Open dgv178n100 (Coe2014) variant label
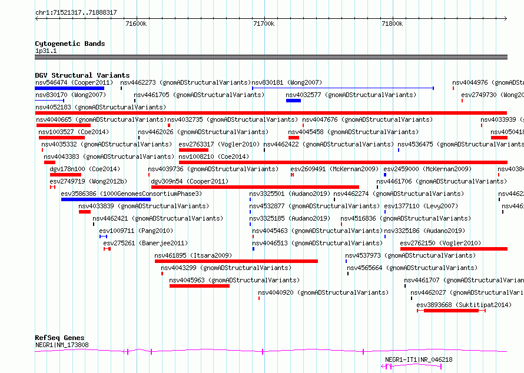The height and width of the screenshot is (373, 524). tap(85, 169)
